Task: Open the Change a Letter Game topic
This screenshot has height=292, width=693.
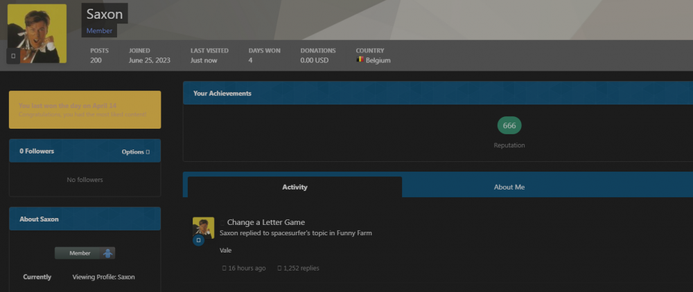Action: tap(265, 222)
